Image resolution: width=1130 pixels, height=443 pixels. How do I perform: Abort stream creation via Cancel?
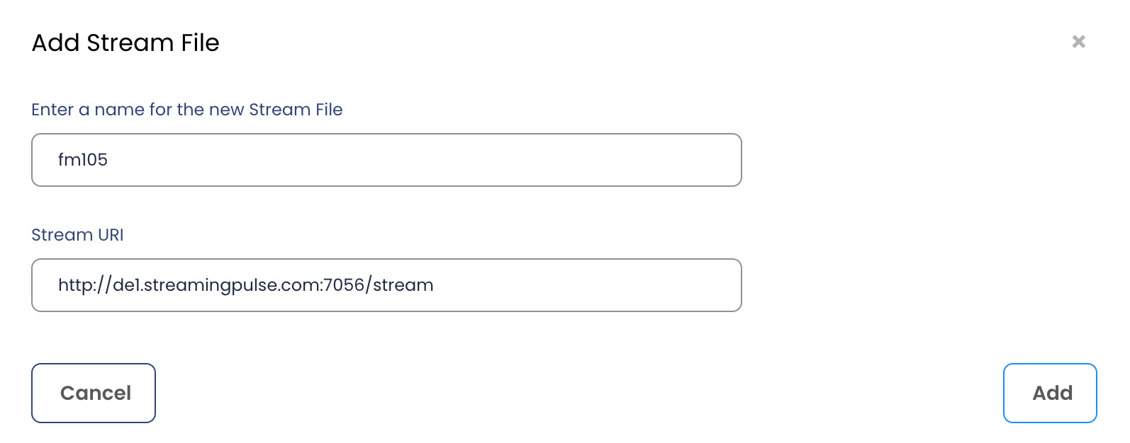tap(94, 393)
